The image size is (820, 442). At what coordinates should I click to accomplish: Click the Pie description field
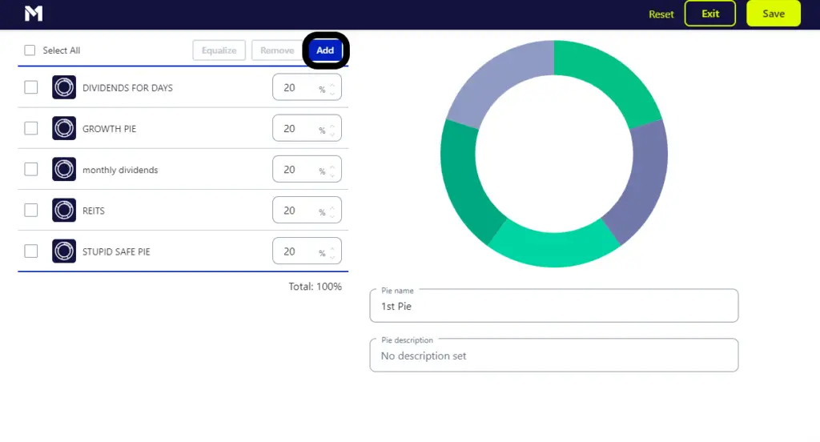554,356
